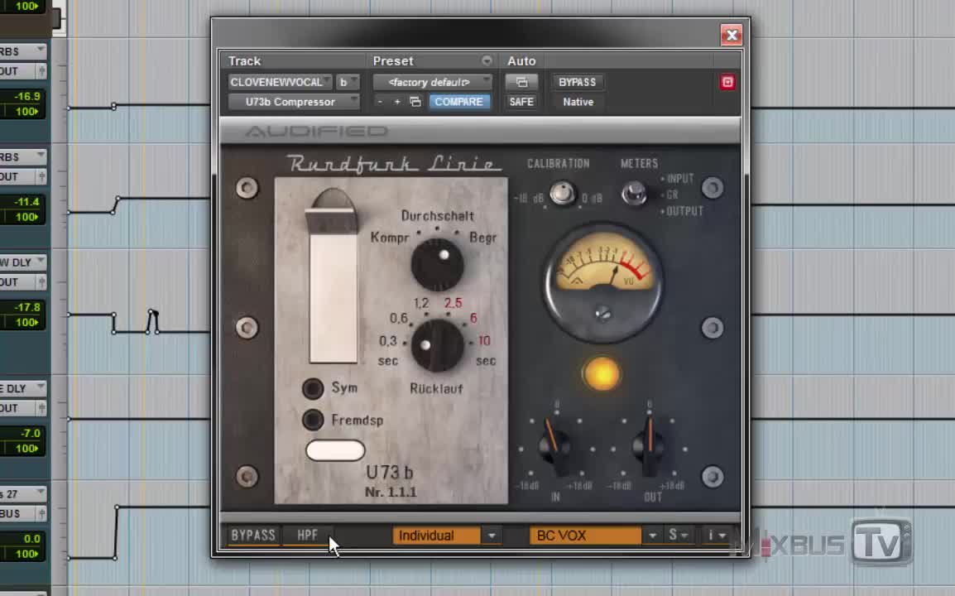Click the copy settings icon beside COMPARE

(x=415, y=102)
